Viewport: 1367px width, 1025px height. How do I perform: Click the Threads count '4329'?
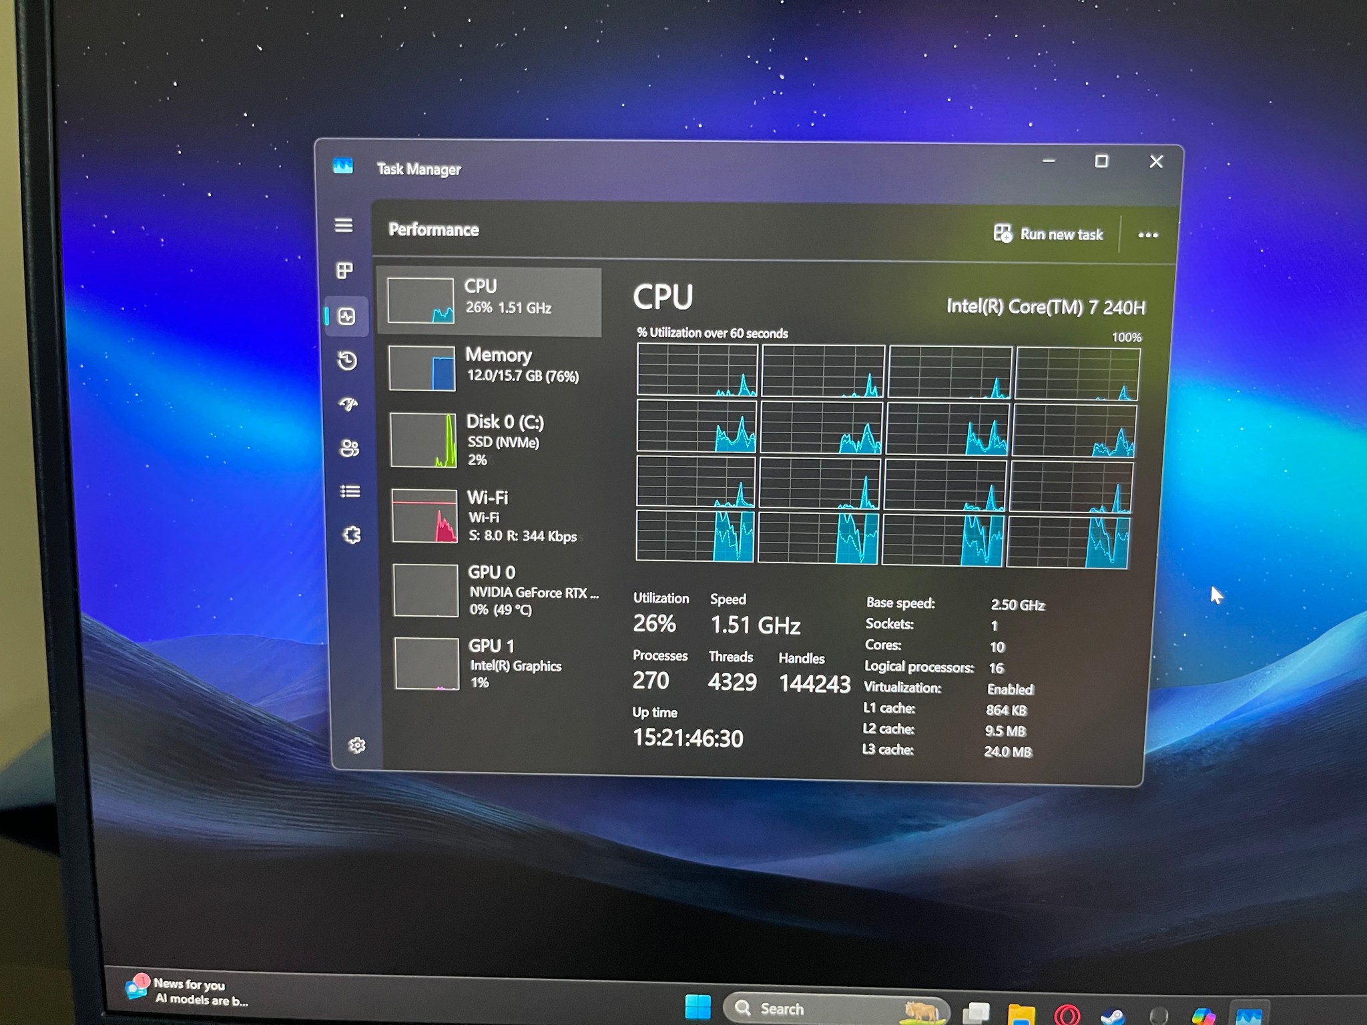point(732,682)
